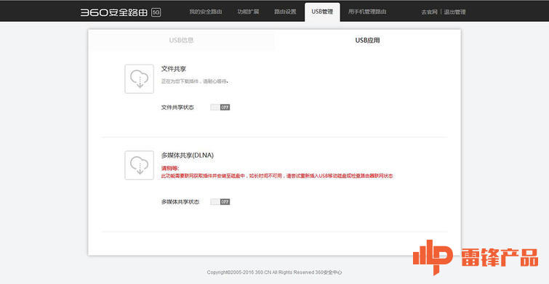This screenshot has height=284, width=549.
Task: Click the 文件共享 heading
Action: tap(174, 69)
